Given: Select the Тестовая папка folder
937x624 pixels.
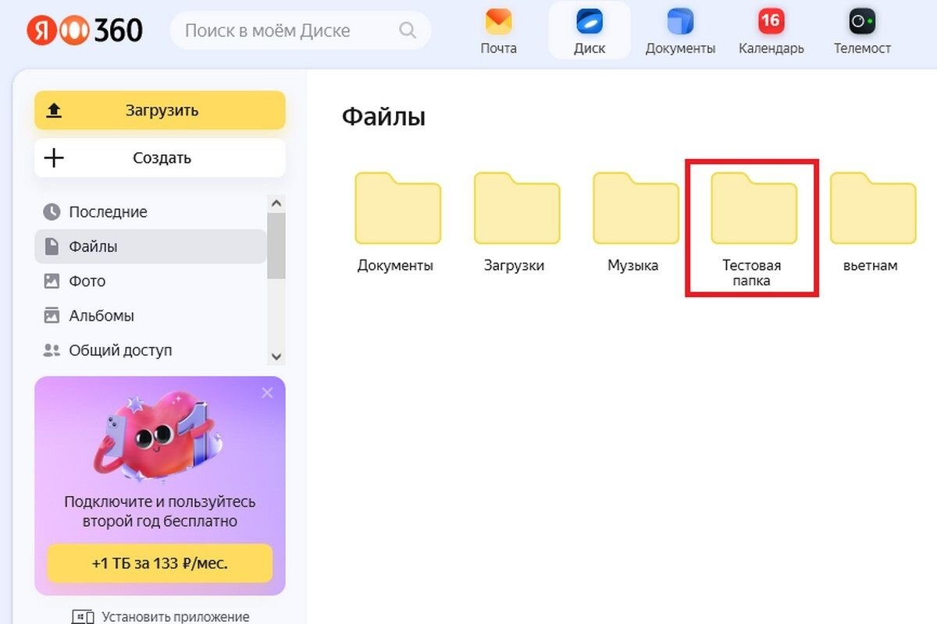Looking at the screenshot, I should click(x=753, y=228).
